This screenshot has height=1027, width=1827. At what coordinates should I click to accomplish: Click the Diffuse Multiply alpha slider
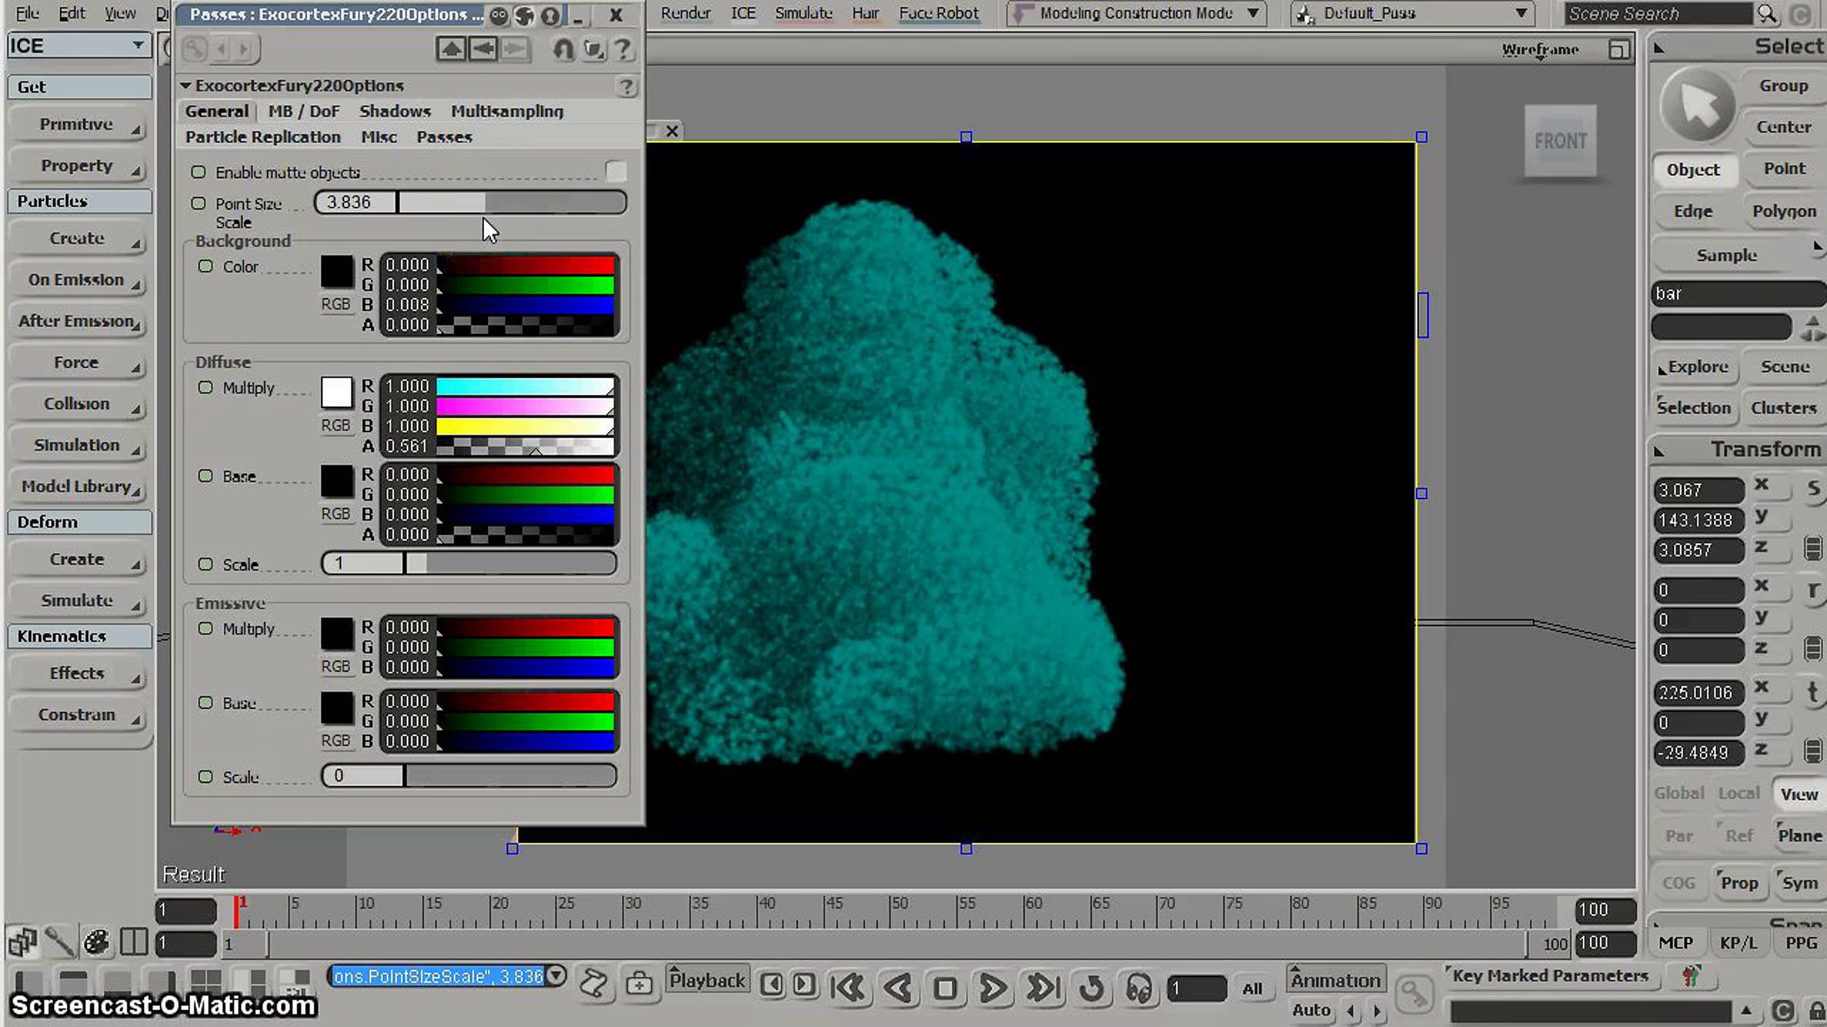[x=525, y=447]
